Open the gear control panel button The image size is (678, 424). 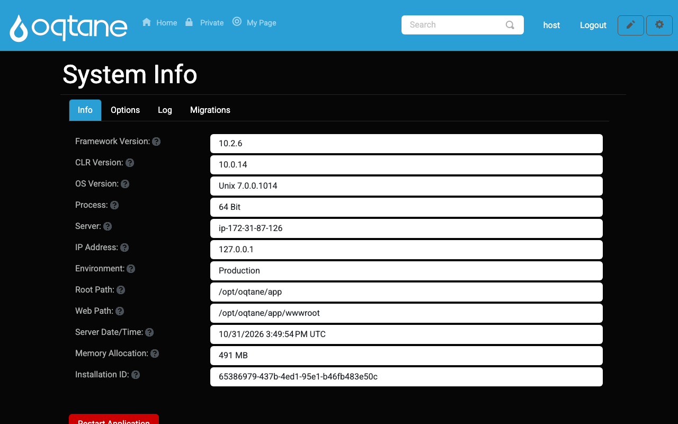point(659,25)
